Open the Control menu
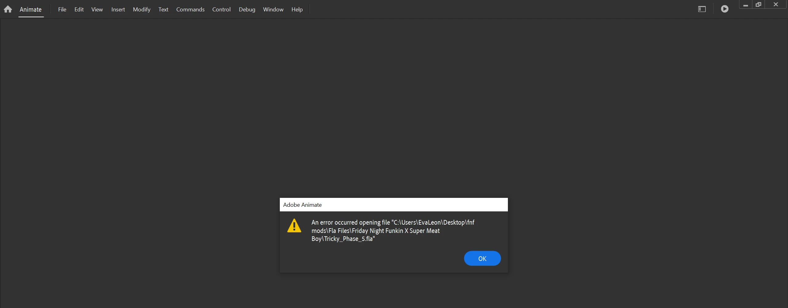 pos(221,10)
